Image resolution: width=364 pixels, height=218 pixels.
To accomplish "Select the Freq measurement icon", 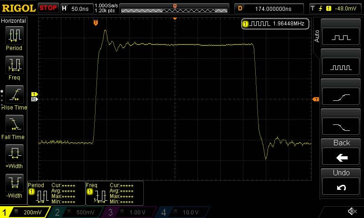I will pyautogui.click(x=15, y=64).
